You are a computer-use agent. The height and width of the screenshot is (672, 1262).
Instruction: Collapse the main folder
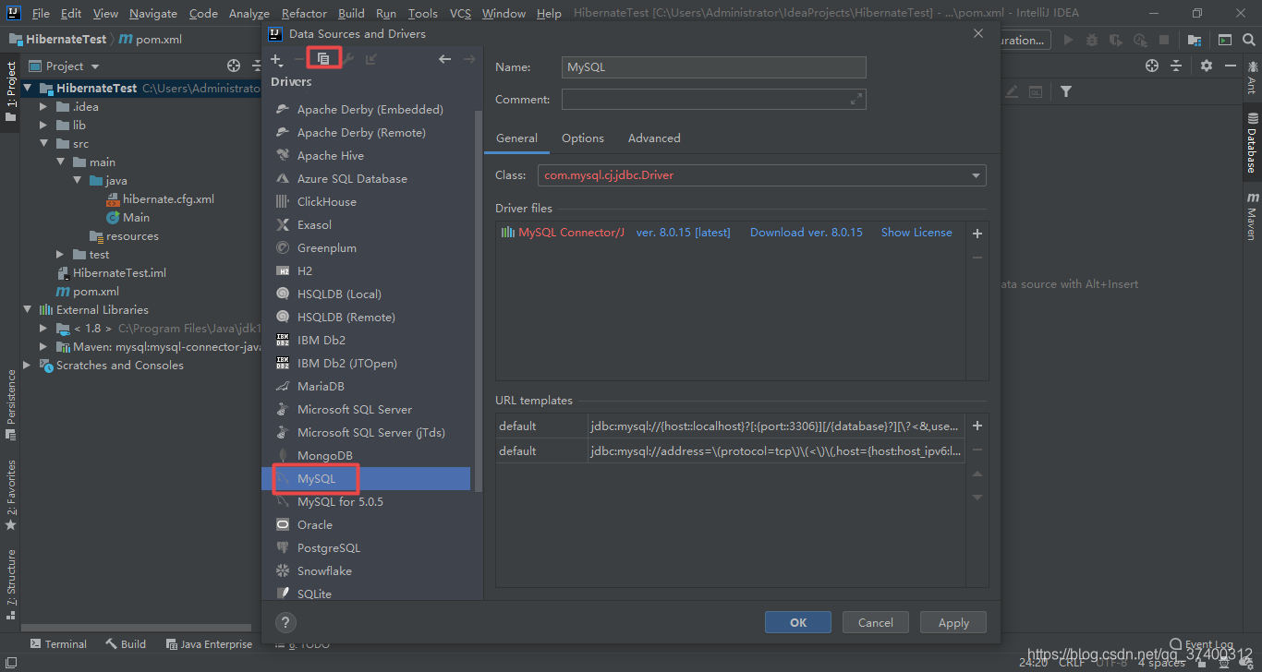pyautogui.click(x=60, y=162)
